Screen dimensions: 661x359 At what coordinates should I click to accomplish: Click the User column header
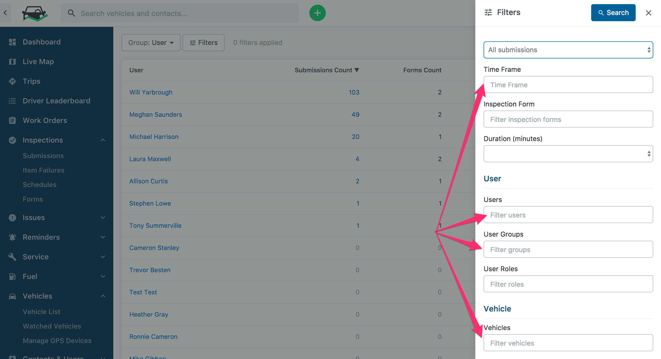136,70
